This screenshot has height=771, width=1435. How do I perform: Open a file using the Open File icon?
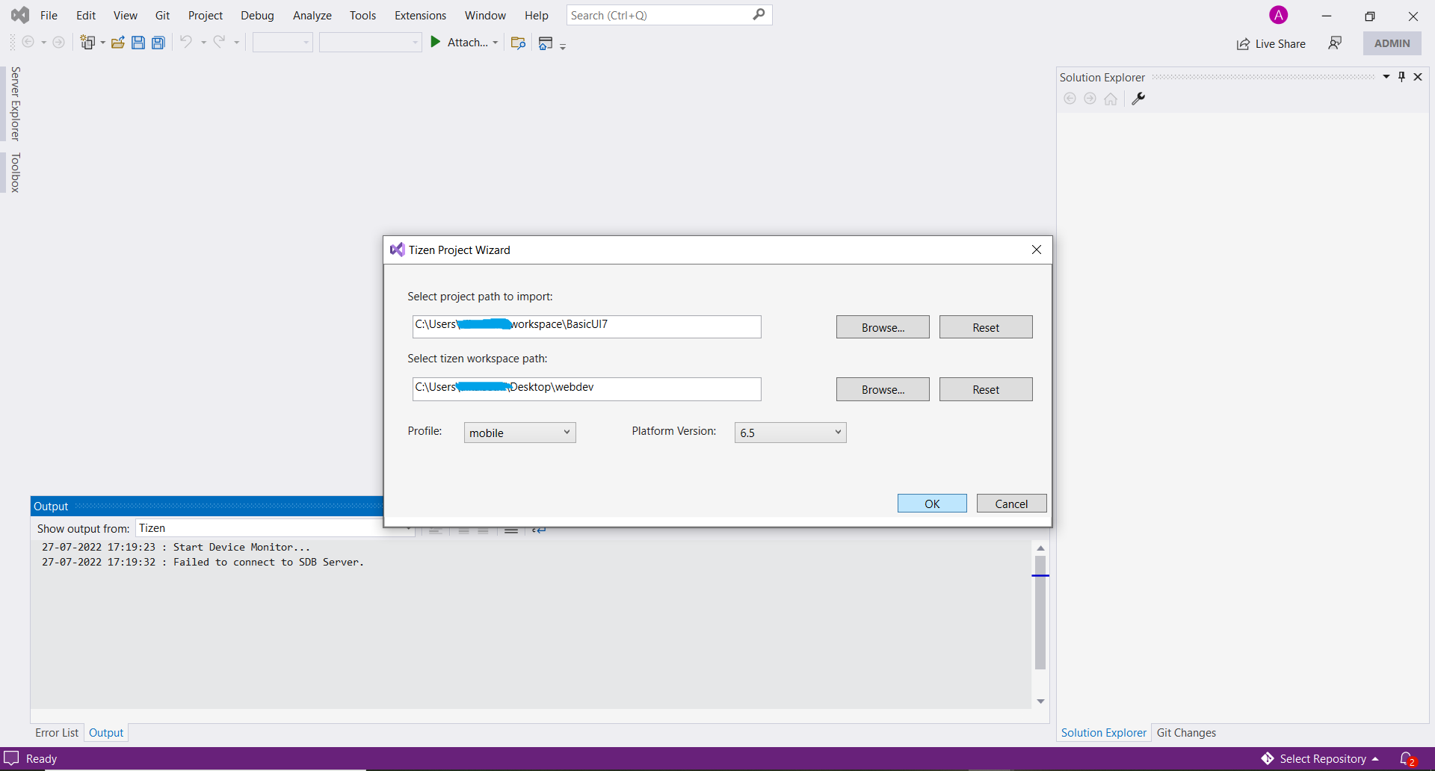pos(117,43)
